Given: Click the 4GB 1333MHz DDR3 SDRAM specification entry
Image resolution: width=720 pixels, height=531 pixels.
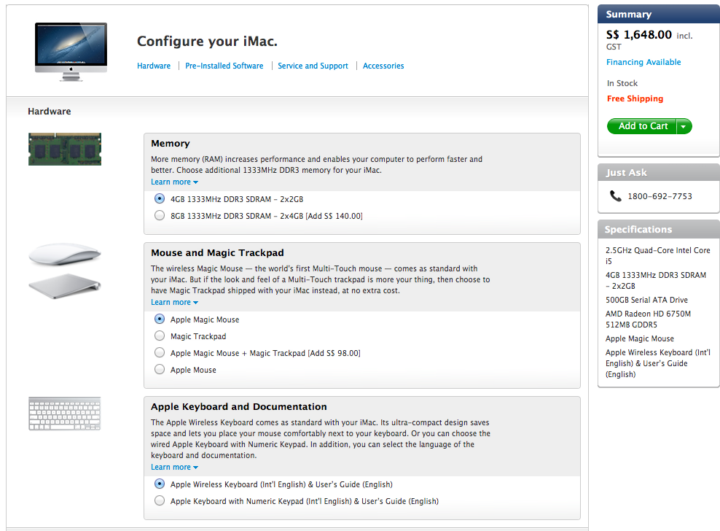Looking at the screenshot, I should [656, 280].
